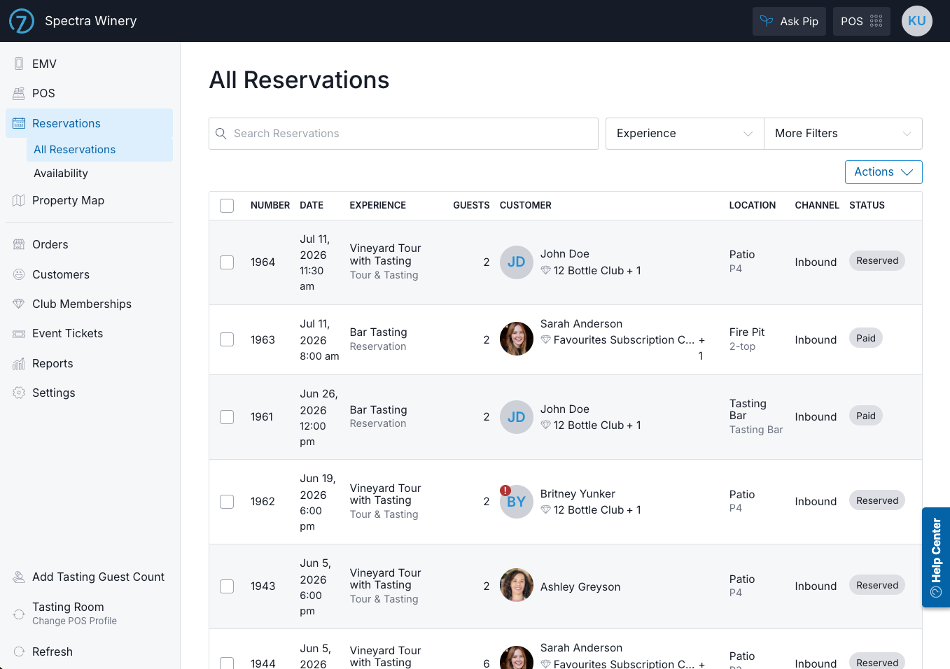
Task: Click the POS grid dots icon
Action: click(876, 21)
